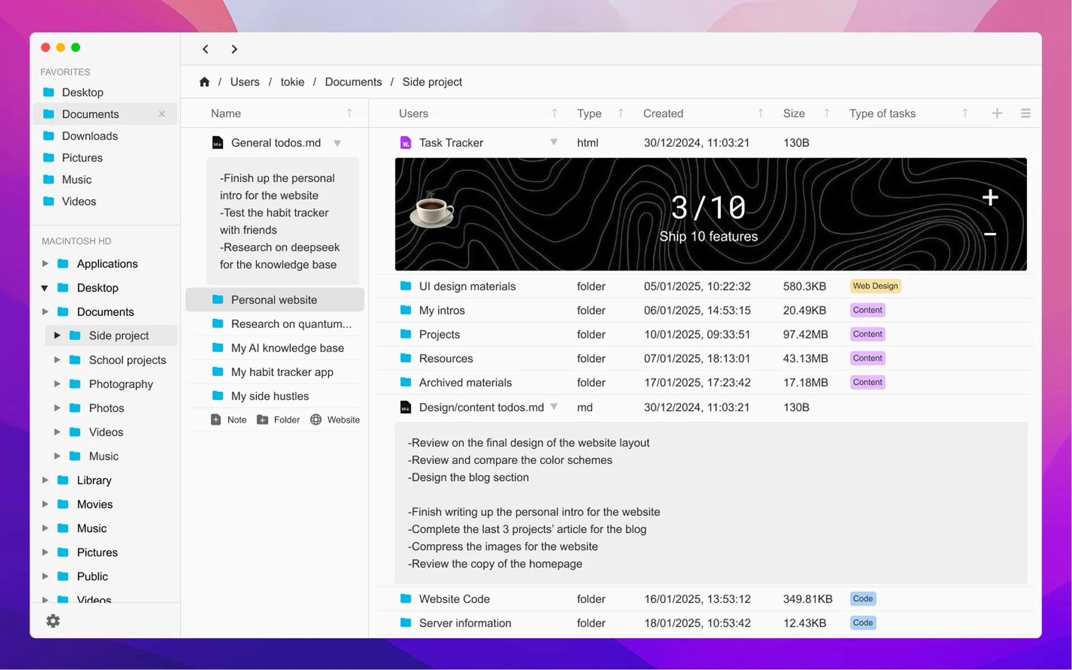Open settings via the gear icon
1072x670 pixels.
(x=53, y=621)
